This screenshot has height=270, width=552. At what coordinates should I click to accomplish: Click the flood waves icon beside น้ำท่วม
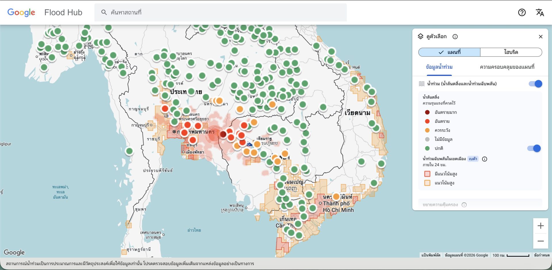pyautogui.click(x=421, y=84)
